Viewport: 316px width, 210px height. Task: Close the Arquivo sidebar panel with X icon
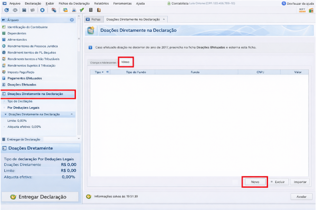click(72, 20)
